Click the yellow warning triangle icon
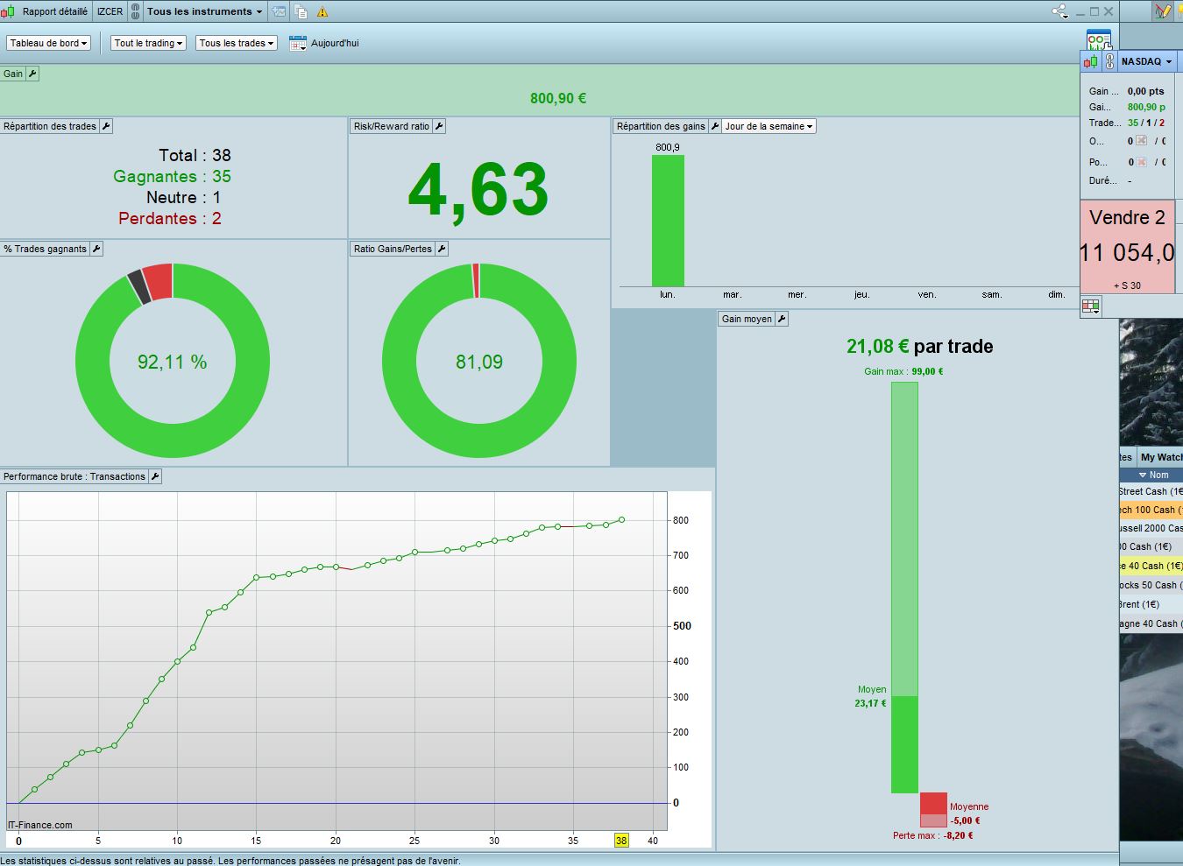 (x=322, y=12)
